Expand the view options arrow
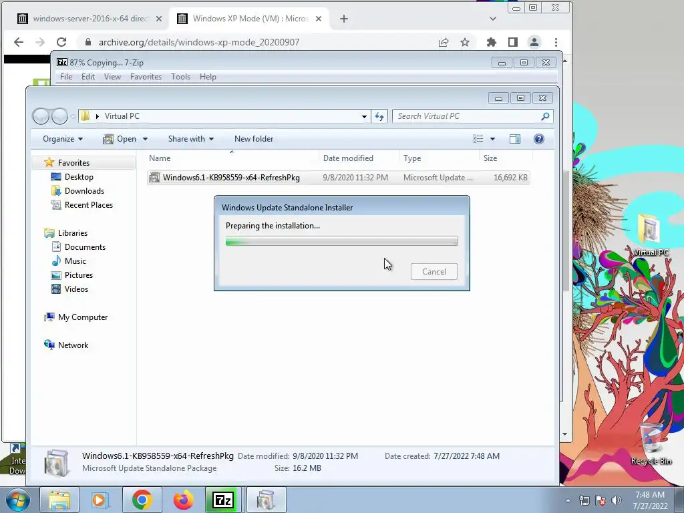 [x=492, y=139]
